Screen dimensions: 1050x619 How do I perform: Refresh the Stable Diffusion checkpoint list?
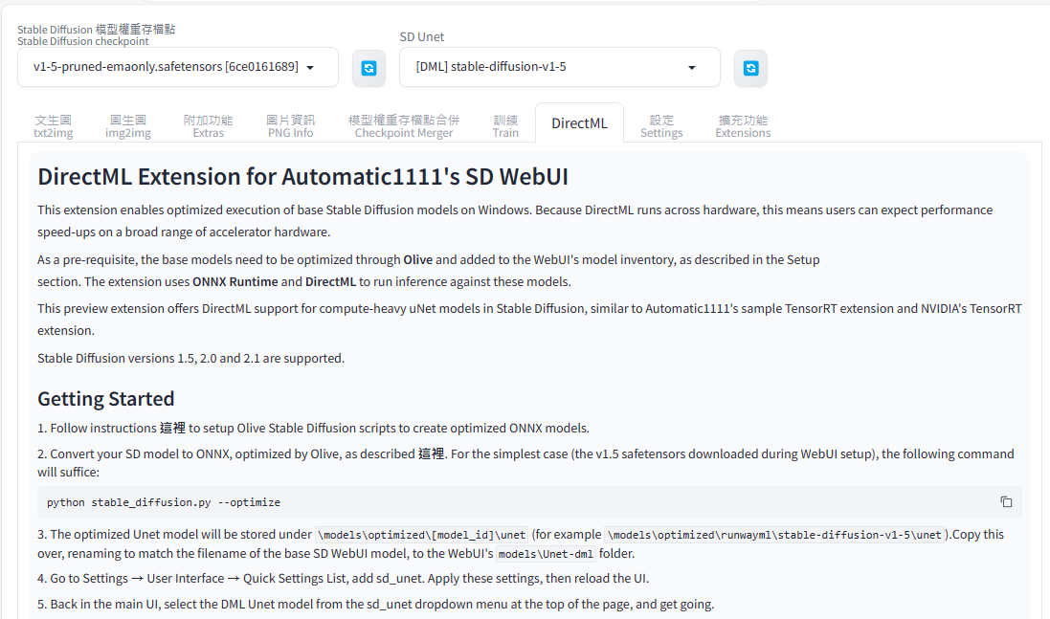tap(369, 68)
